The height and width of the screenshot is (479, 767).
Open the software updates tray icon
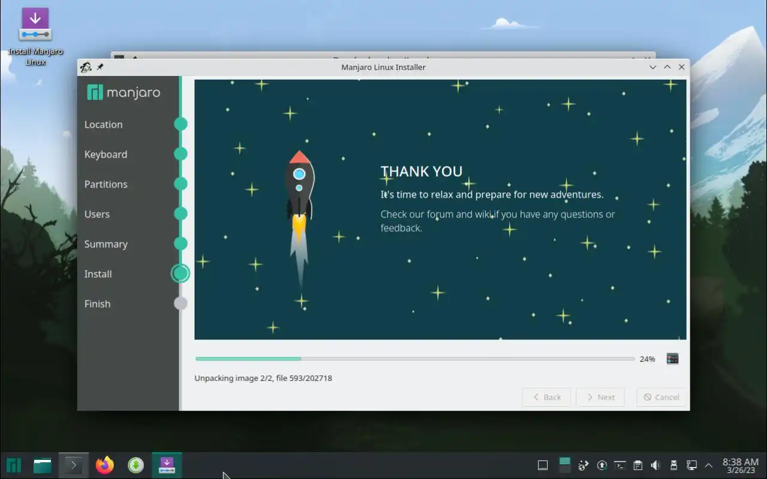(x=602, y=465)
